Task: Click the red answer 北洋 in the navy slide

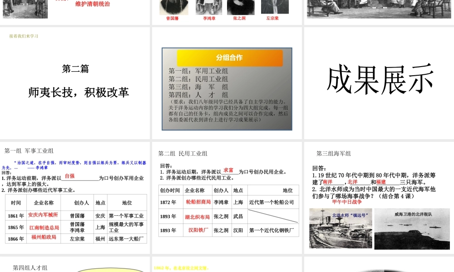Action: click(352, 182)
